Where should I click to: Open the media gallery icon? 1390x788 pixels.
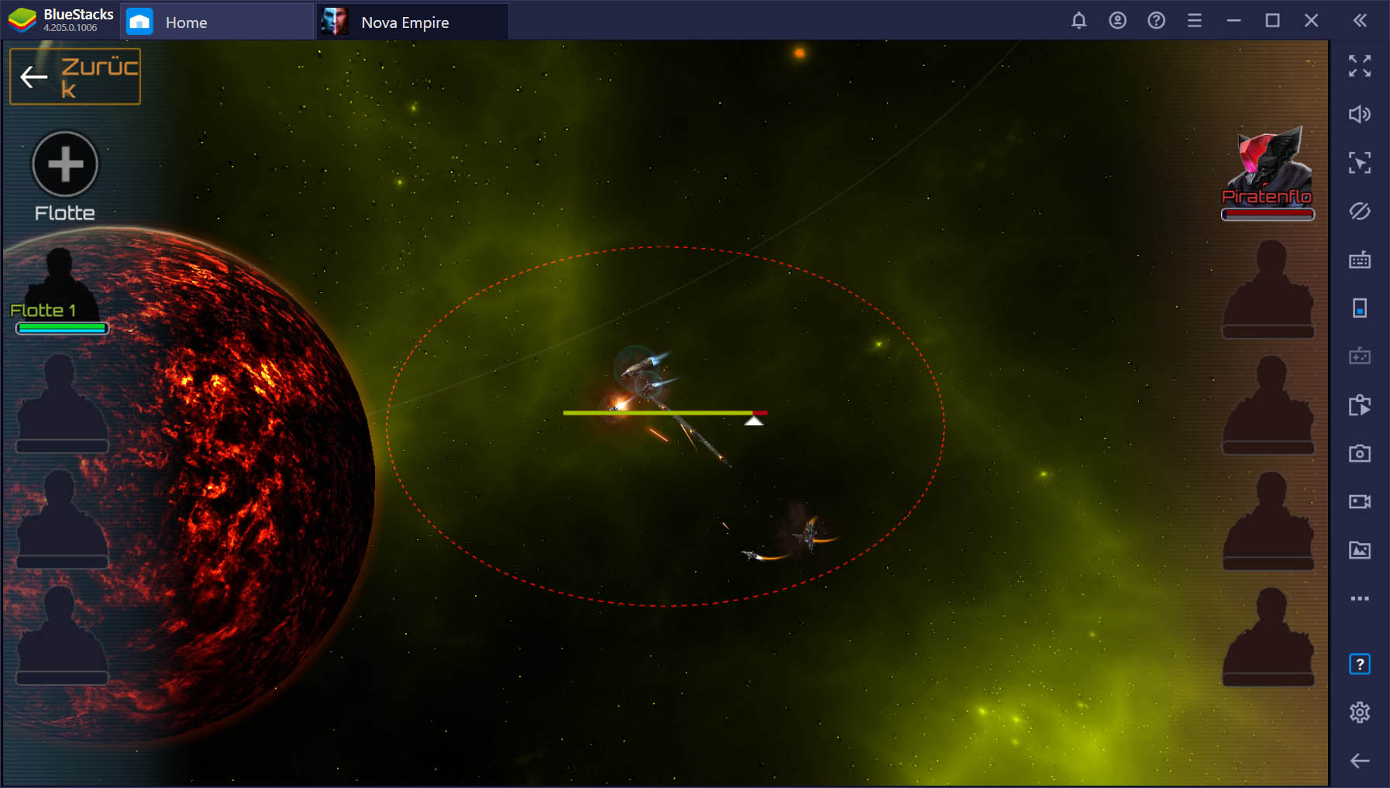[x=1360, y=550]
